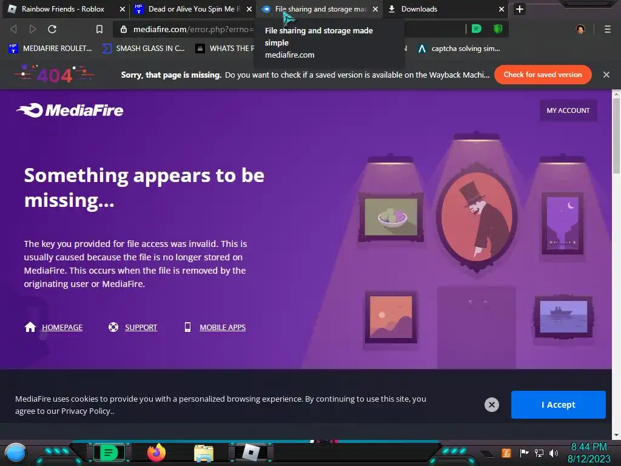Viewport: 621px width, 466px height.
Task: Close the Downloads tab
Action: tap(502, 9)
